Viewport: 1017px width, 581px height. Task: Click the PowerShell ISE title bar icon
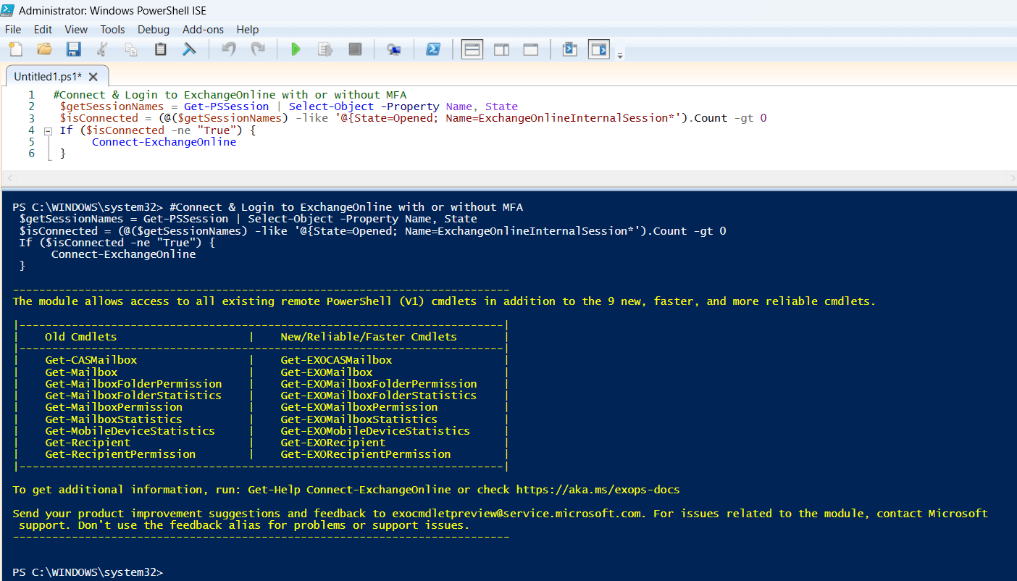point(9,11)
